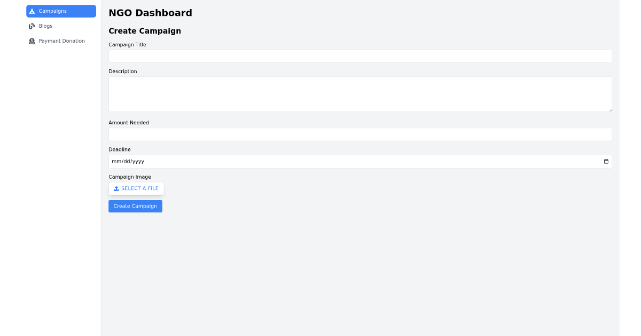Image resolution: width=641 pixels, height=336 pixels.
Task: Focus the Campaign Title input field
Action: click(360, 56)
